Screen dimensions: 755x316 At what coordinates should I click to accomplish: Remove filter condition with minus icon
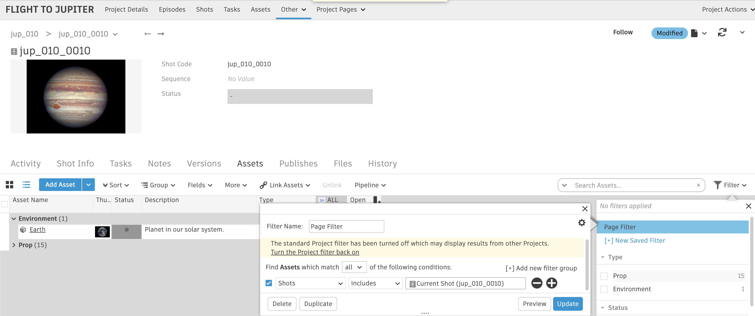click(537, 283)
